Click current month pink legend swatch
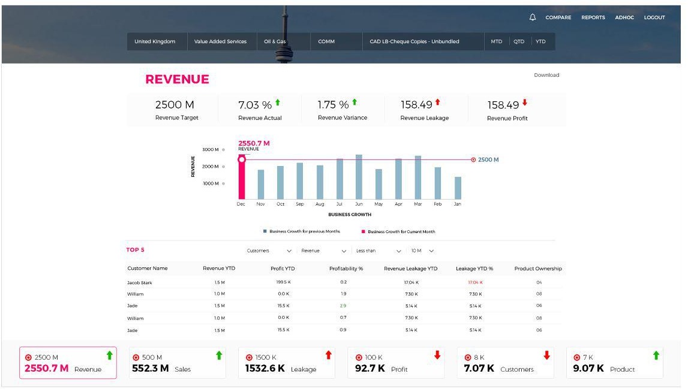This screenshot has width=688, height=392. [363, 232]
